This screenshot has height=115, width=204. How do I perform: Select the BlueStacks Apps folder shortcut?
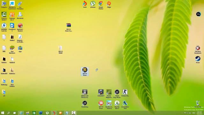20,48
